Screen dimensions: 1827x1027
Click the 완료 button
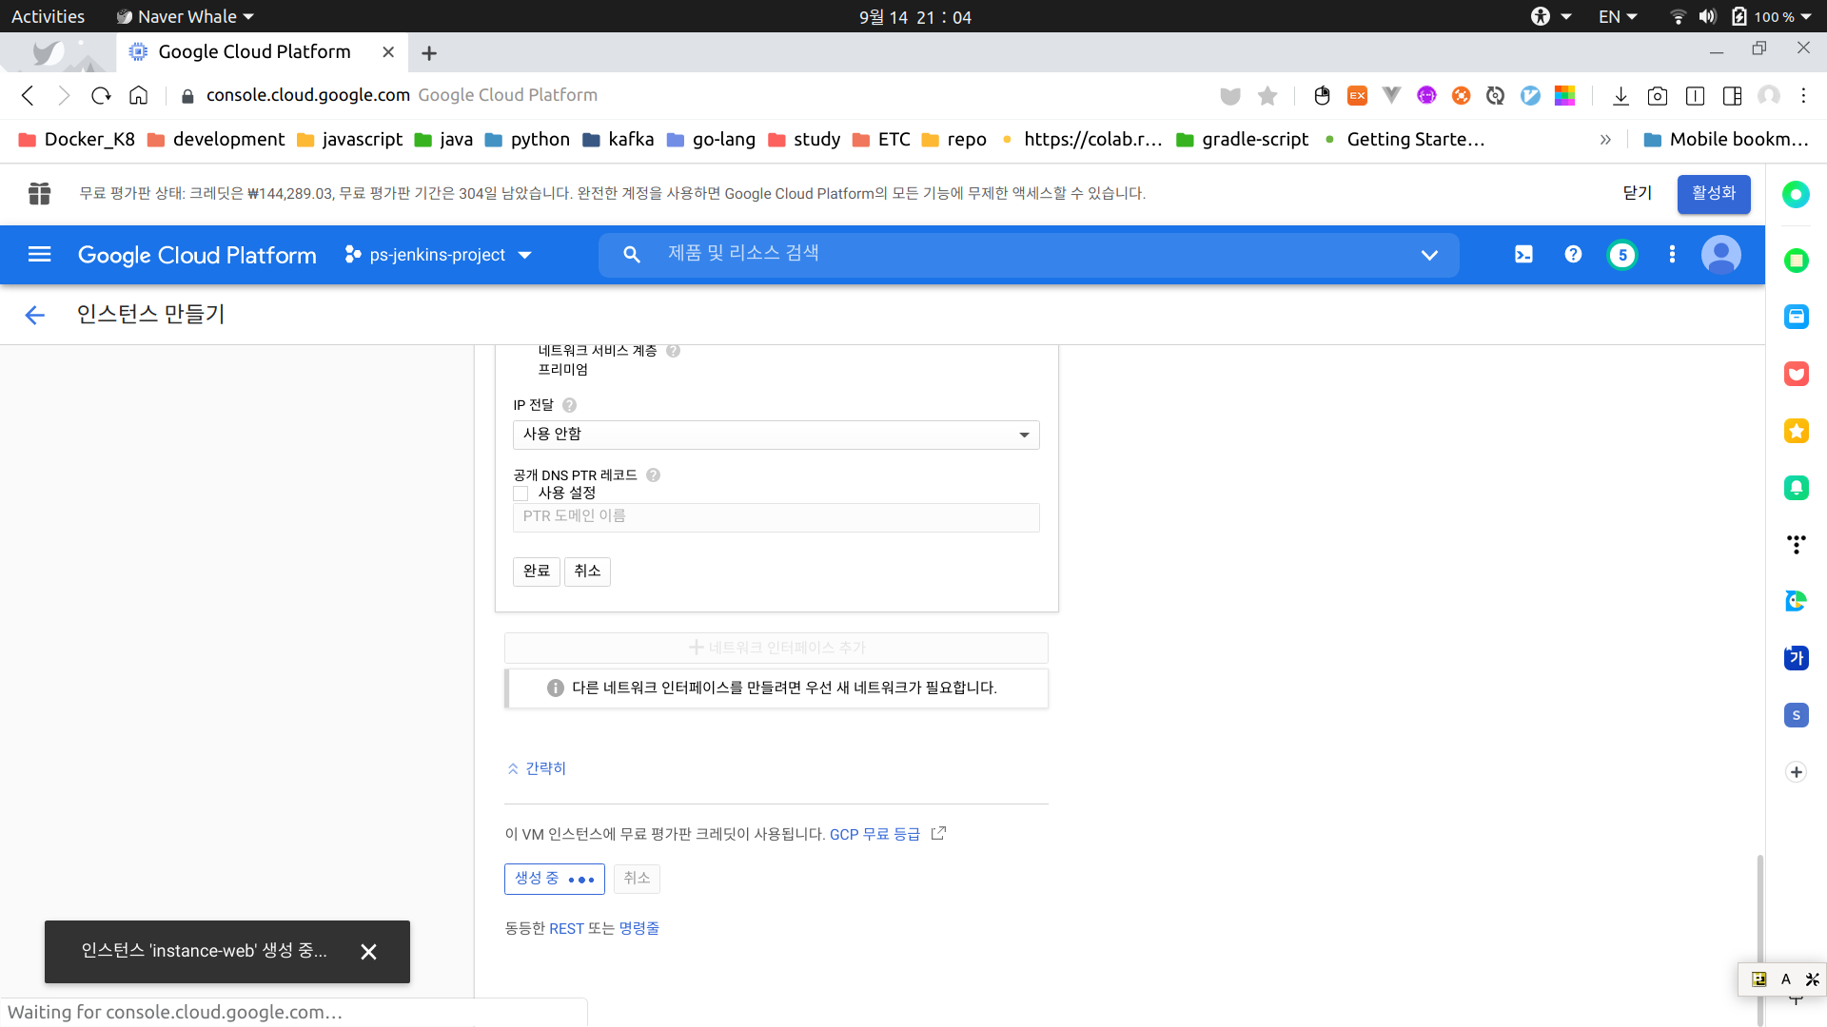pos(536,571)
